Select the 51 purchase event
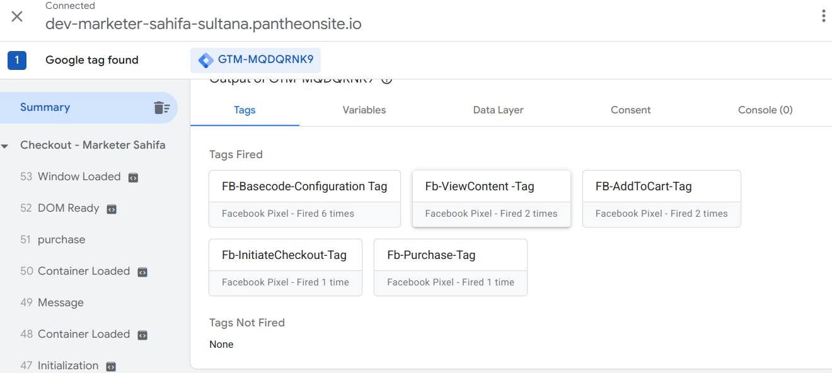This screenshot has height=373, width=832. 89,239
